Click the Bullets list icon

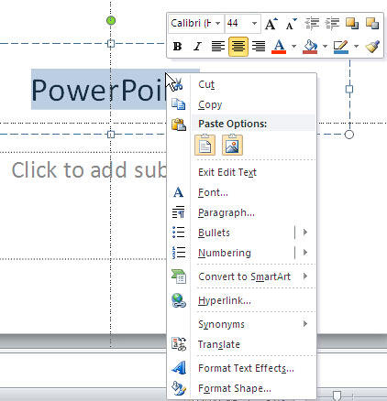[x=178, y=233]
